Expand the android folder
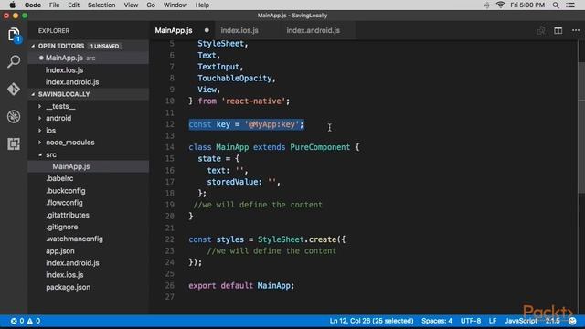Viewport: 585px width, 329px height. 39,118
